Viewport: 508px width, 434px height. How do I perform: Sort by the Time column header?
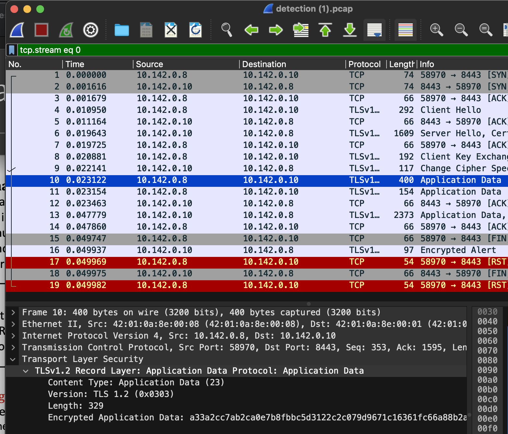pos(98,64)
